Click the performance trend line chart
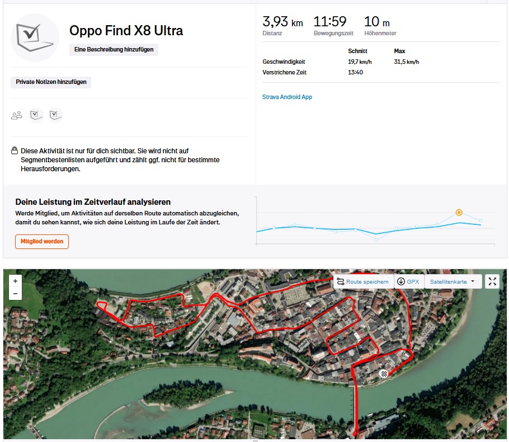509x442 pixels. [375, 221]
